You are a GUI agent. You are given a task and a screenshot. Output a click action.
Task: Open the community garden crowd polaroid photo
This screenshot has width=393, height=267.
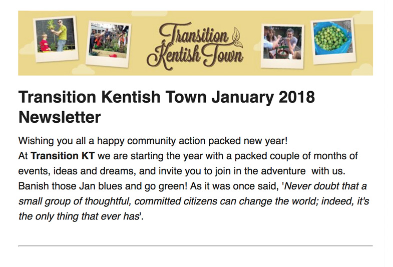(108, 44)
